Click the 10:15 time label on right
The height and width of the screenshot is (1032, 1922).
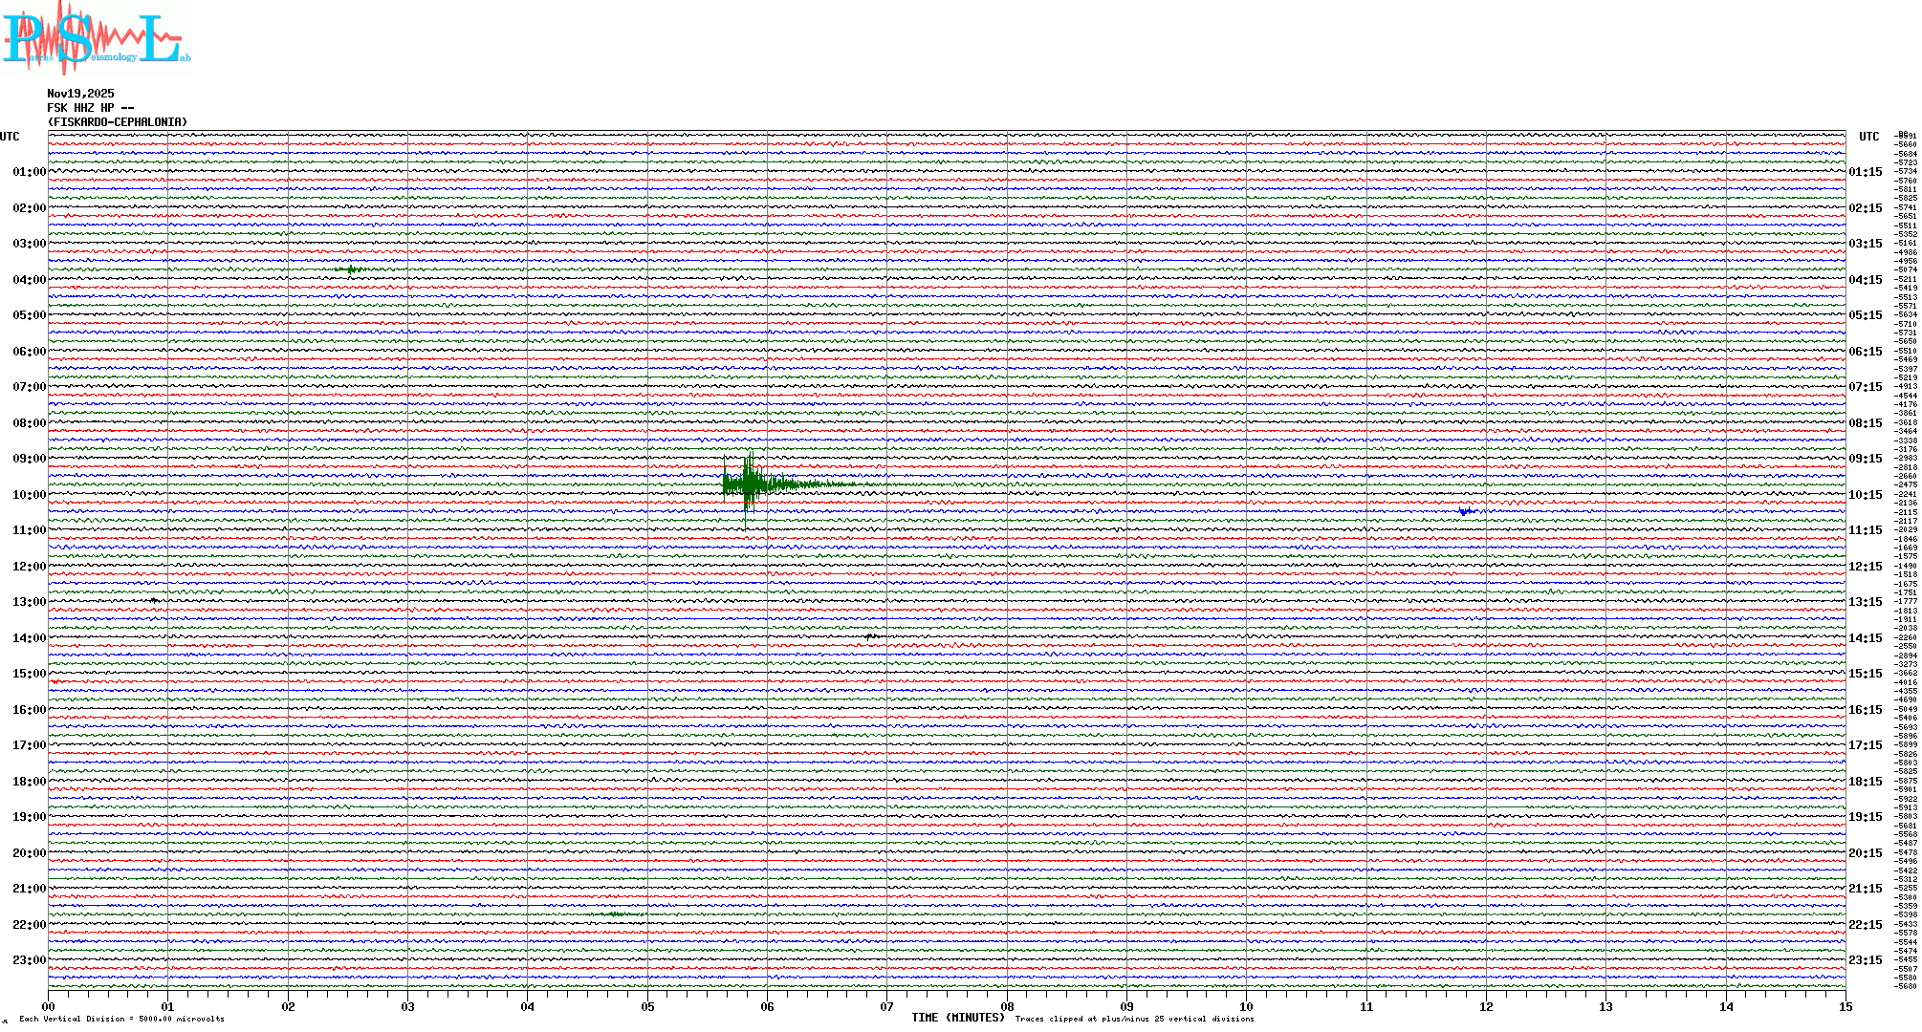pyautogui.click(x=1865, y=495)
